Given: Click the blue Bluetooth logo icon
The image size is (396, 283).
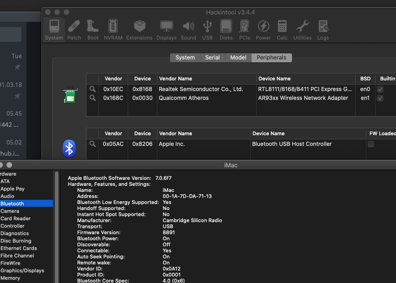Looking at the screenshot, I should 69,148.
